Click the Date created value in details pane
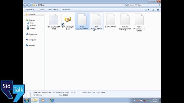 pos(98,93)
